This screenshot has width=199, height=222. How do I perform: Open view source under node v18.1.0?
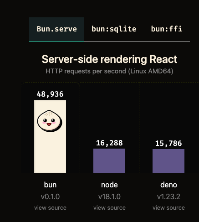(109, 208)
